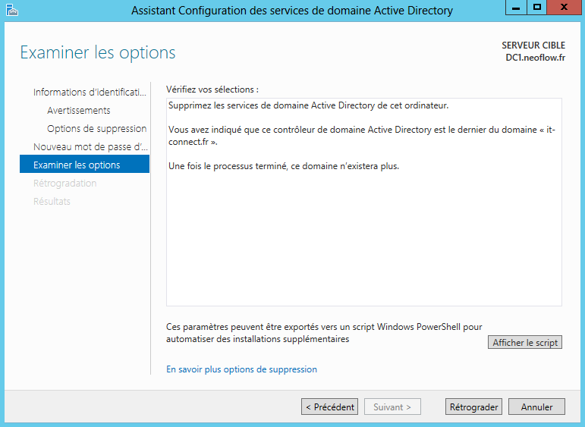Click the DC1.neoflow.fr server name
This screenshot has width=585, height=427.
click(x=535, y=58)
